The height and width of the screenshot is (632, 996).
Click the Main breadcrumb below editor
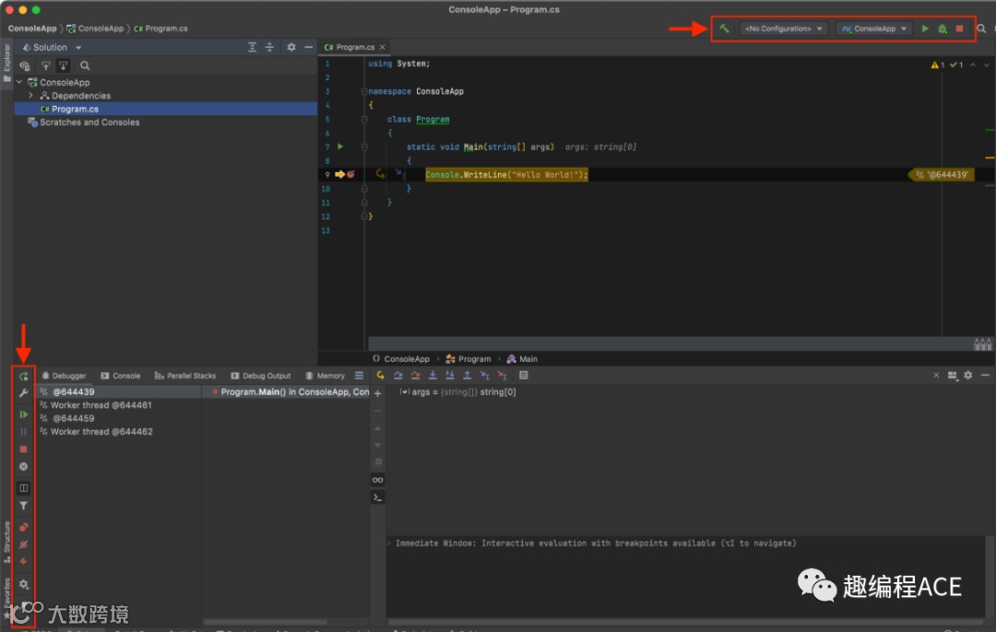(528, 359)
